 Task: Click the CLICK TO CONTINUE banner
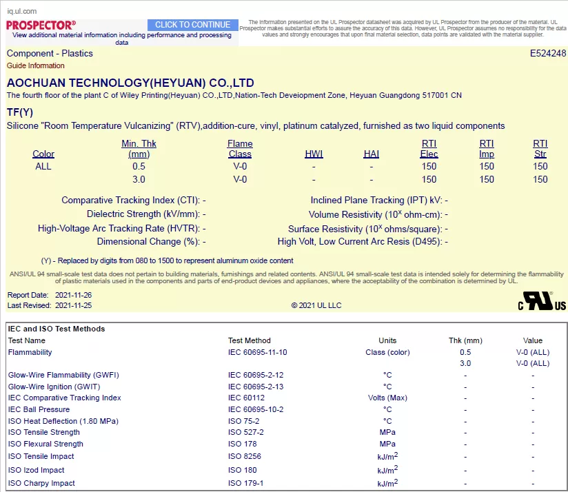click(192, 24)
